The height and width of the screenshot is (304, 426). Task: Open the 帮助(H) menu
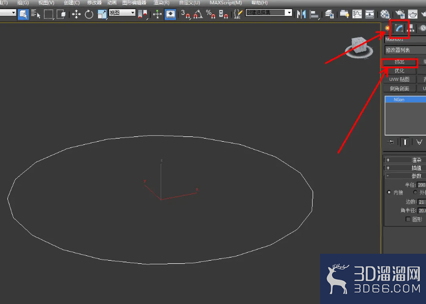coord(260,3)
